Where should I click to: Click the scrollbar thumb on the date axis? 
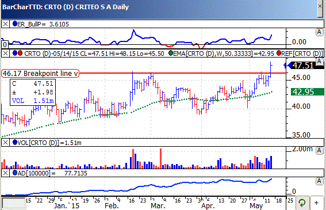click(14, 203)
